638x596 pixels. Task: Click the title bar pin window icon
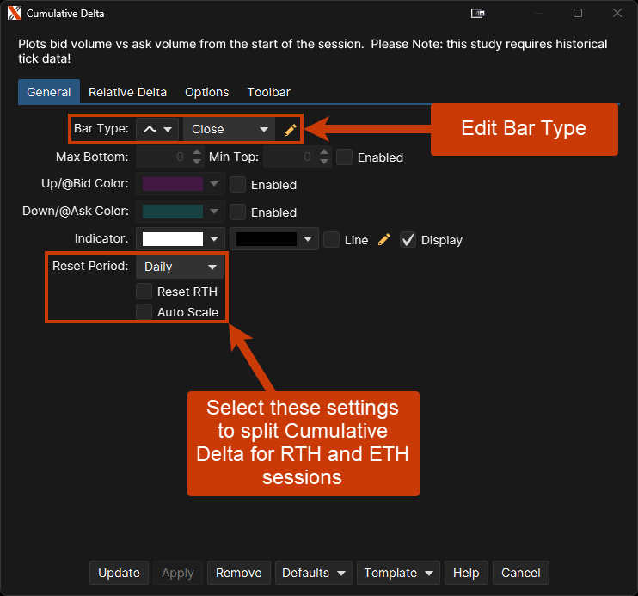478,14
